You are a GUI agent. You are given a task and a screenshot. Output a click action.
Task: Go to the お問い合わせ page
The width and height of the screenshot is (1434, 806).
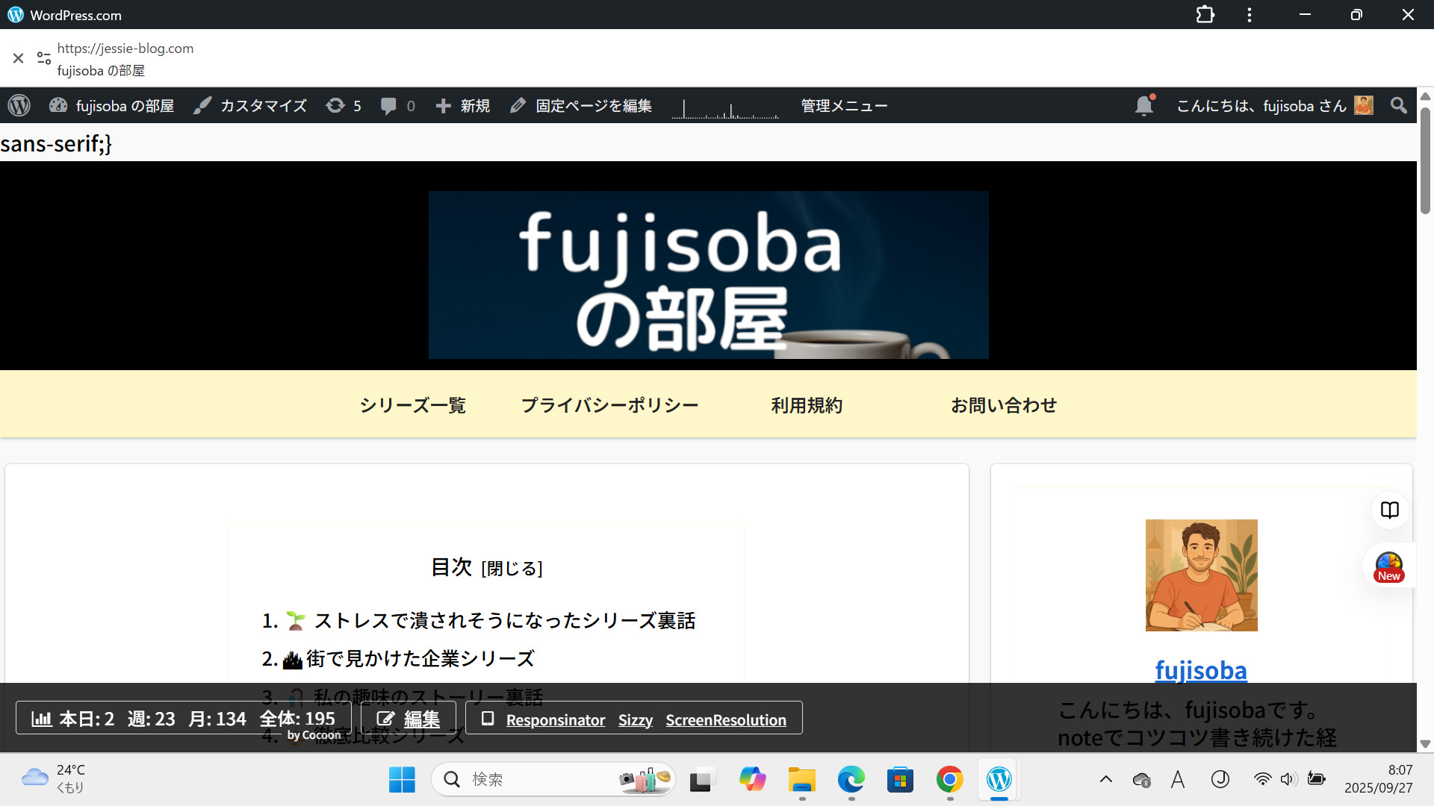pos(1003,405)
